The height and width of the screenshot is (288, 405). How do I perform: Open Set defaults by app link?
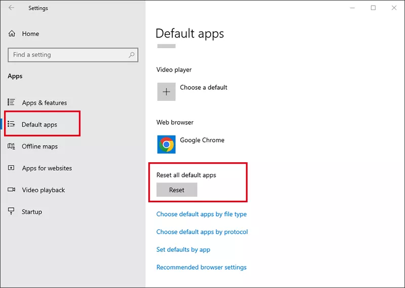coord(183,249)
